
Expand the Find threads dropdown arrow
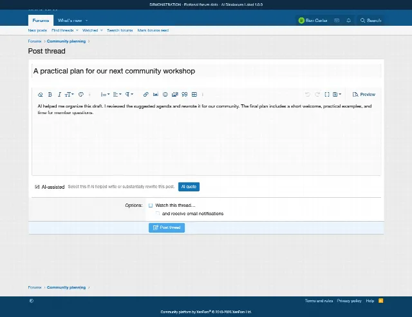[77, 30]
